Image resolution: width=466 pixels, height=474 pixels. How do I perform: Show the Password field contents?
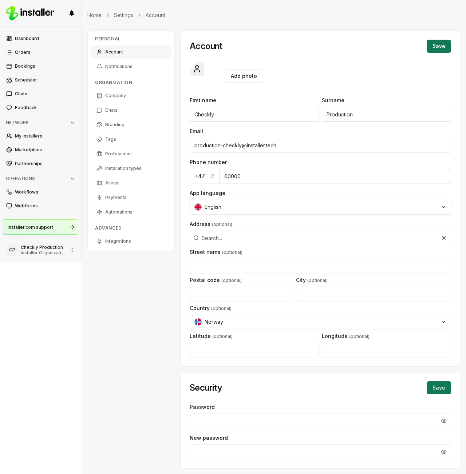click(x=444, y=421)
